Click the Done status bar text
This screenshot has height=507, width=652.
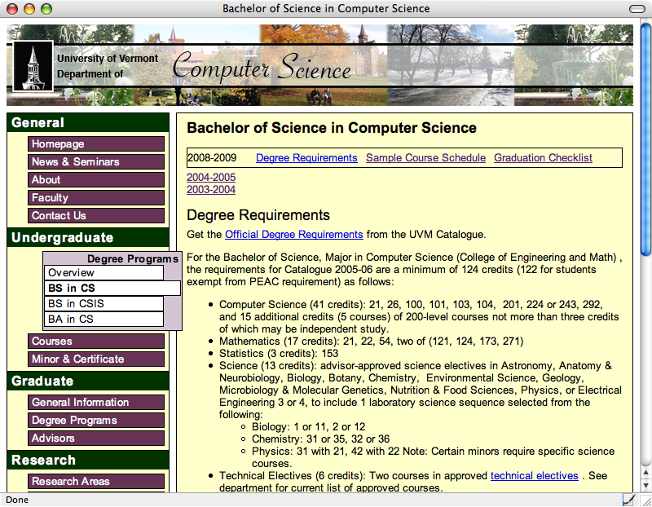(x=17, y=500)
